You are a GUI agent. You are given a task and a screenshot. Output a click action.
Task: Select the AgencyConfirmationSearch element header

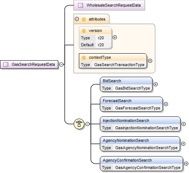pyautogui.click(x=141, y=160)
